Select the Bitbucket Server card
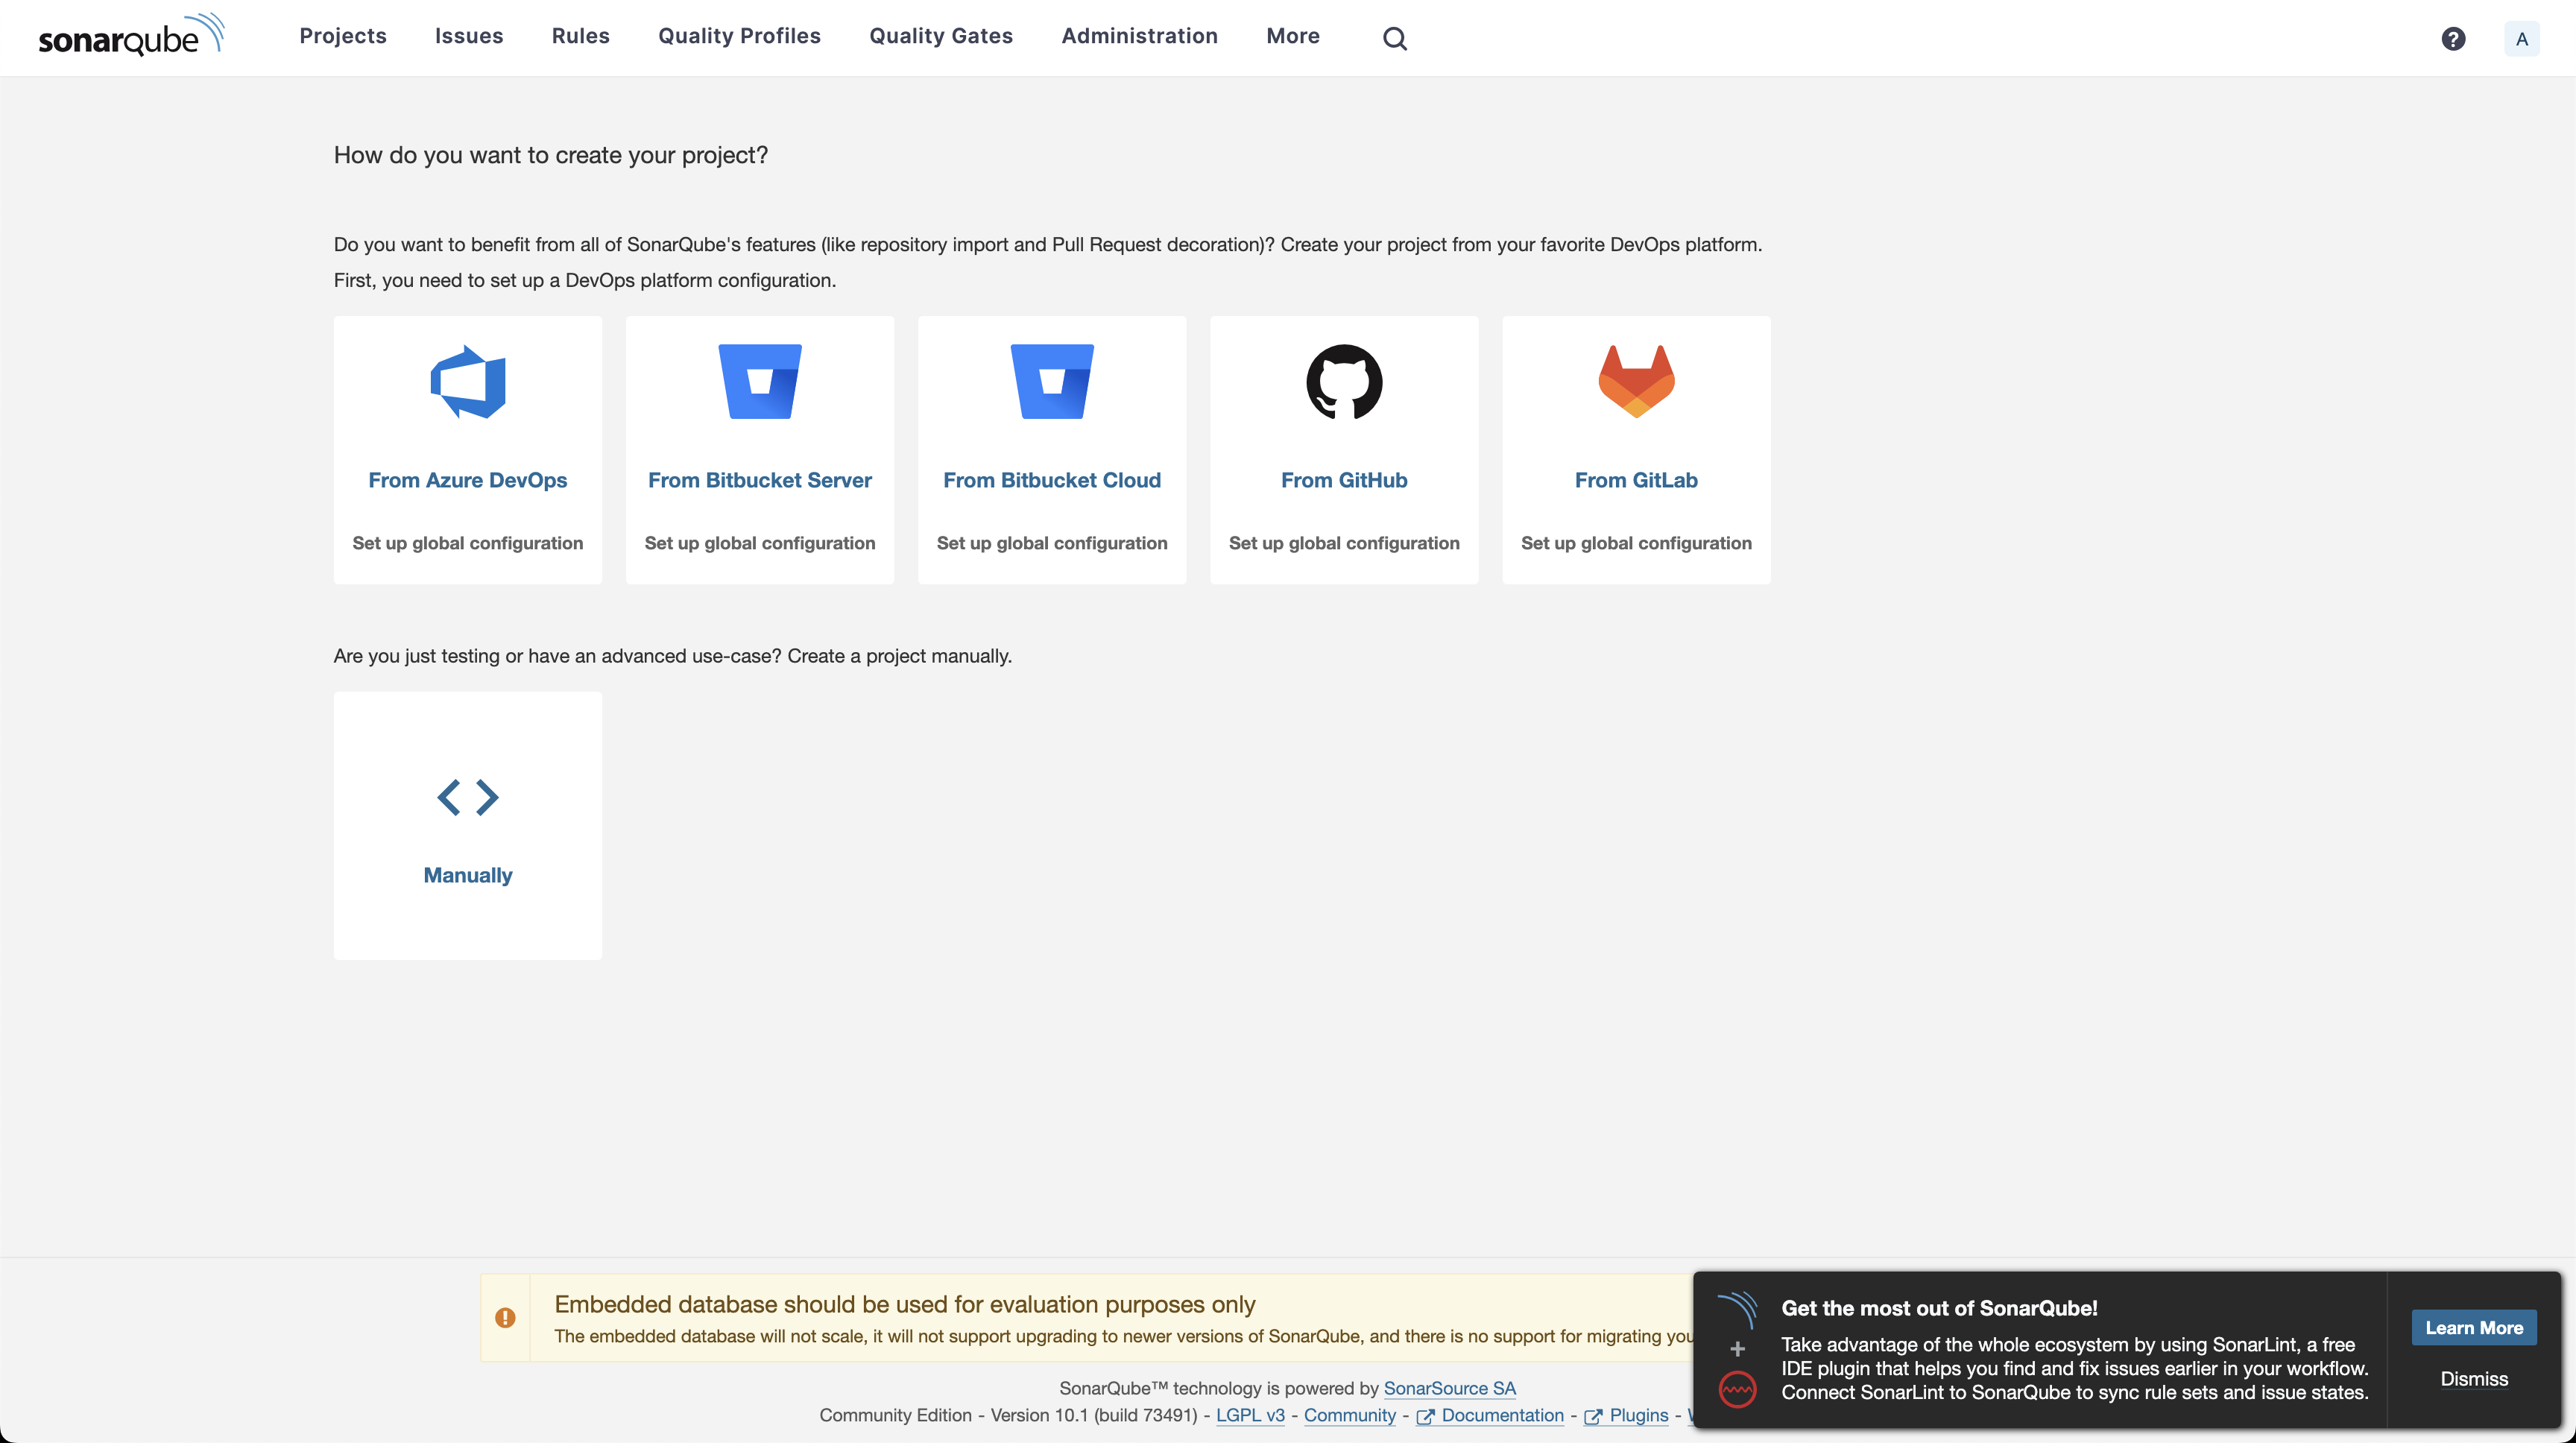Image resolution: width=2576 pixels, height=1443 pixels. 759,450
